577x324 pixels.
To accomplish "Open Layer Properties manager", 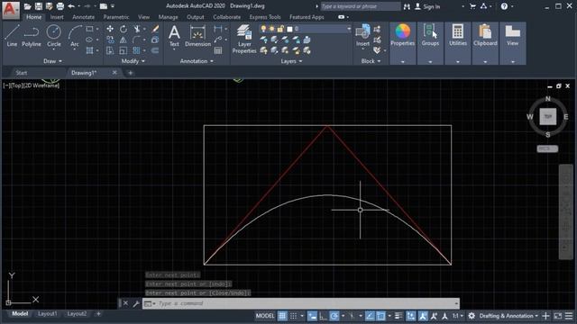I will (x=244, y=39).
